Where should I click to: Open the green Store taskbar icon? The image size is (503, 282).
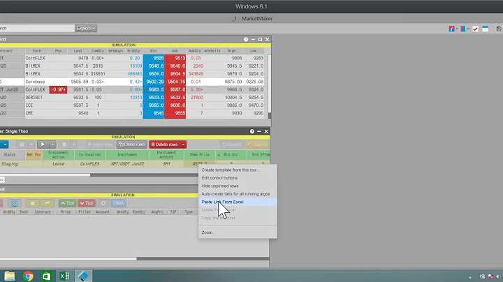pyautogui.click(x=46, y=276)
